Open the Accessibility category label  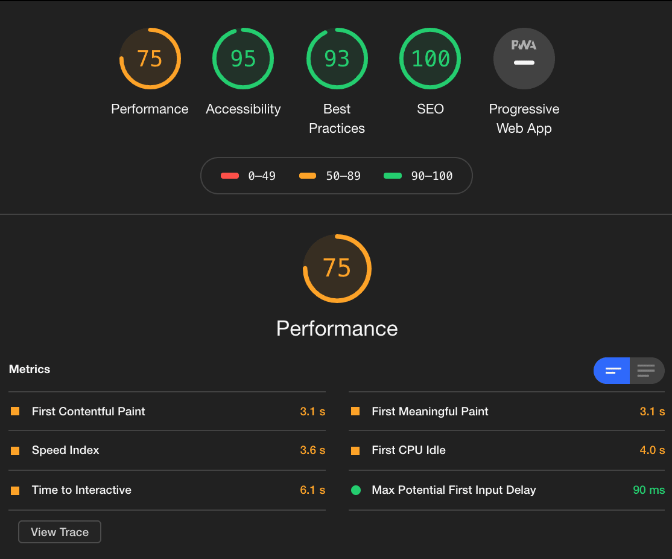tap(243, 109)
